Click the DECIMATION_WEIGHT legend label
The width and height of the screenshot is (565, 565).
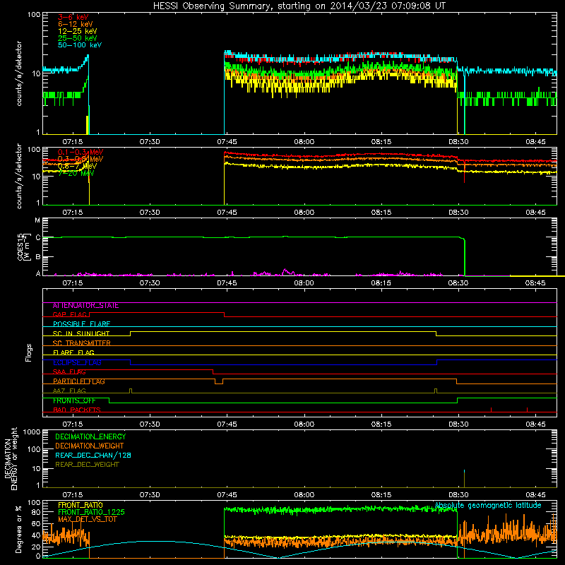[90, 446]
